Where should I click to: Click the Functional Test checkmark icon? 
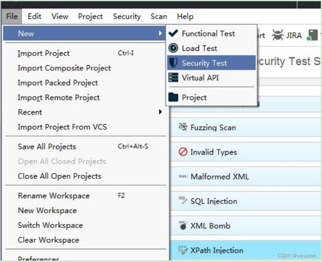173,34
